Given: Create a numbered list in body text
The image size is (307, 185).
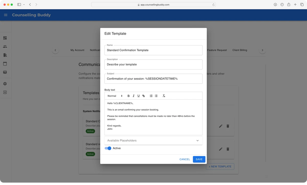Looking at the screenshot, I should tap(151, 96).
